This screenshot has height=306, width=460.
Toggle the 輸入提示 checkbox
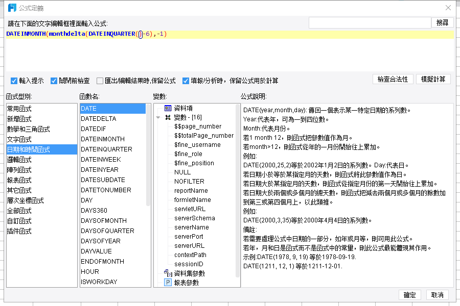14,81
